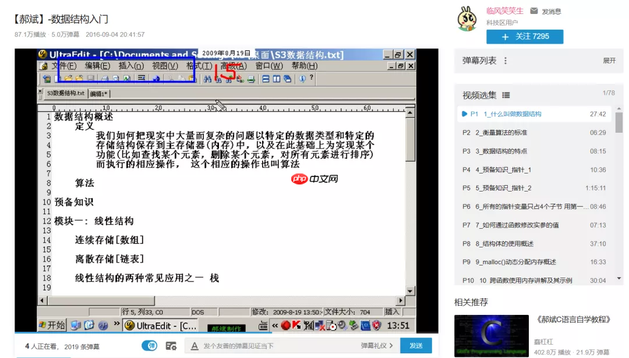Expand the 弹幕列表 panel using 展开
The width and height of the screenshot is (629, 358).
[x=609, y=61]
